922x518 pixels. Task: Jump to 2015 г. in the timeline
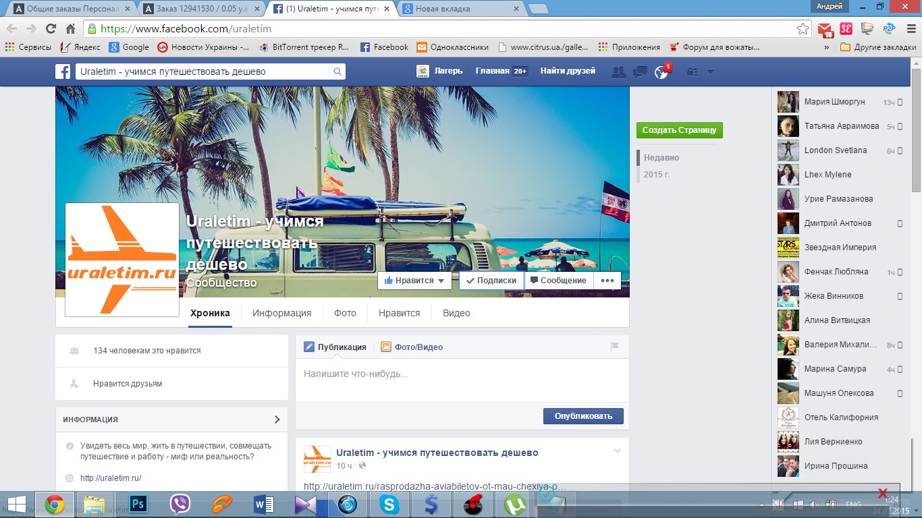(656, 174)
